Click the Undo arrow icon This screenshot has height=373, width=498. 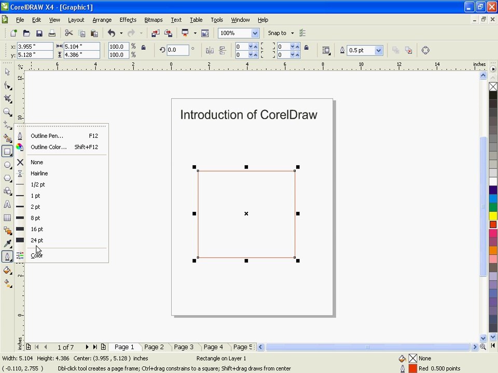point(111,33)
